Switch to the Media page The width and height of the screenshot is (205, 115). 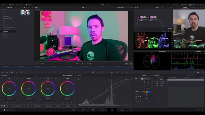point(74,110)
